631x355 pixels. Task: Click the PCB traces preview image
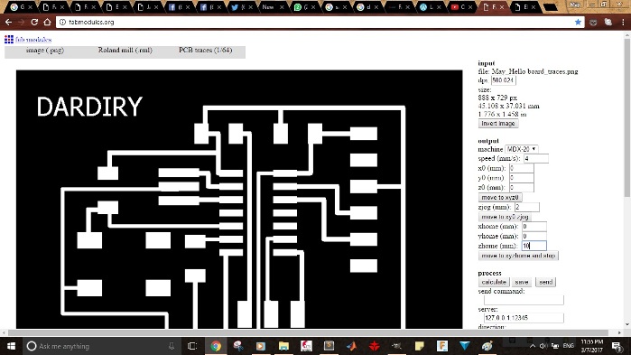pos(239,200)
